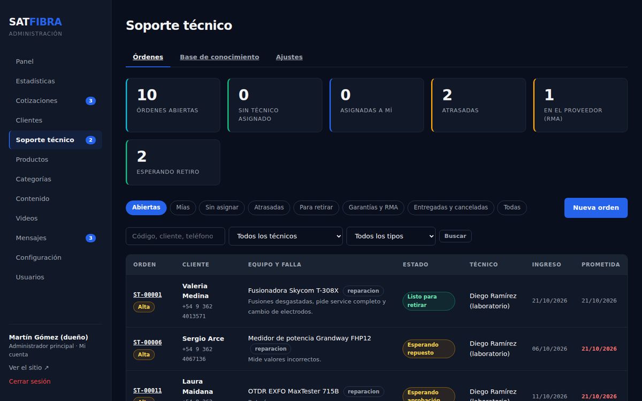Go to Estadísticas in sidebar
Image resolution: width=642 pixels, height=401 pixels.
(55, 81)
